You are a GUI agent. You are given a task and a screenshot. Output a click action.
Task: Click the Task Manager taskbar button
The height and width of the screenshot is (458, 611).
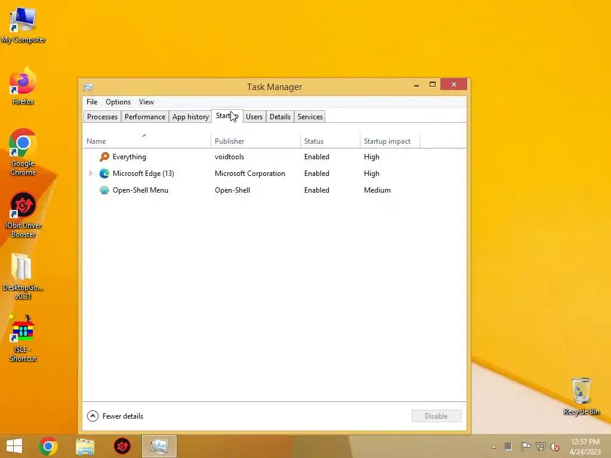(x=159, y=446)
